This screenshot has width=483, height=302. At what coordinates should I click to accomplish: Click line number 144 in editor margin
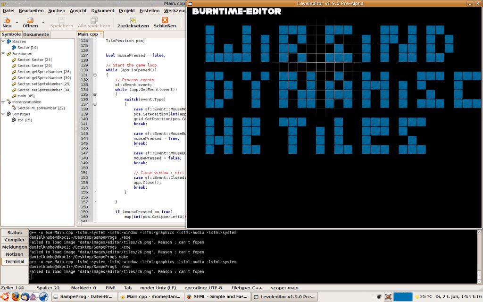pyautogui.click(x=84, y=138)
